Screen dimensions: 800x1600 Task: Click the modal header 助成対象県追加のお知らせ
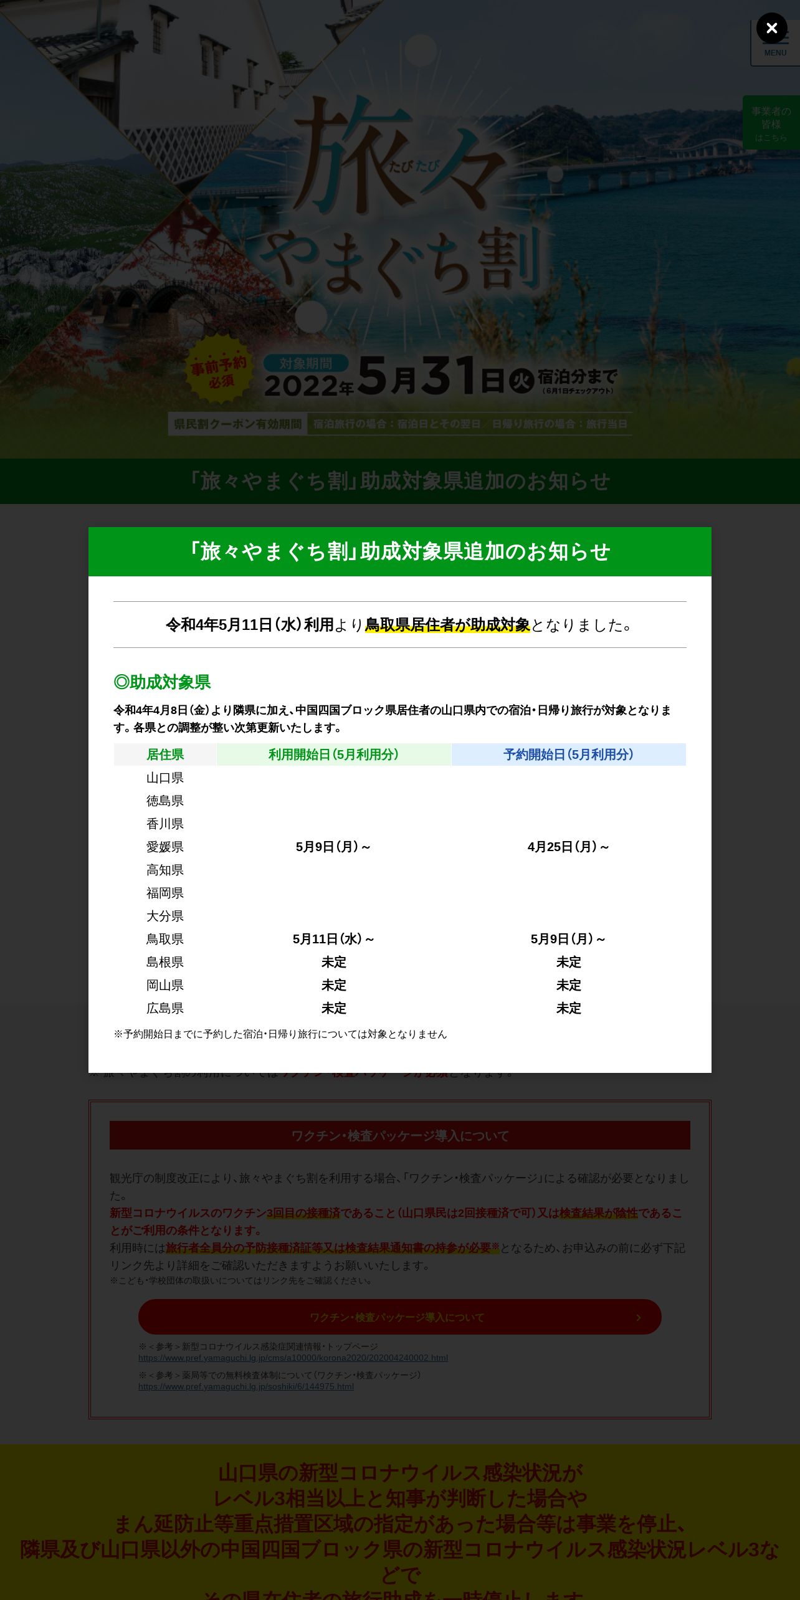click(400, 551)
